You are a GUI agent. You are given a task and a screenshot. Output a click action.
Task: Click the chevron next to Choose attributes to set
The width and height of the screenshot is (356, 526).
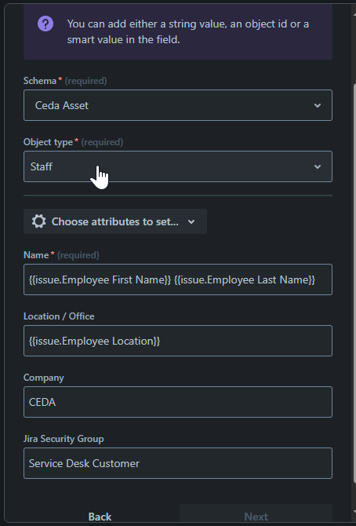pyautogui.click(x=191, y=221)
